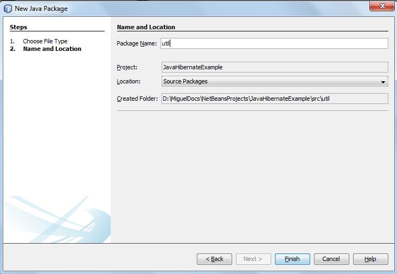Viewport: 397px width, 274px height.
Task: Open the Location dropdown showing Source Packages
Action: click(x=275, y=81)
